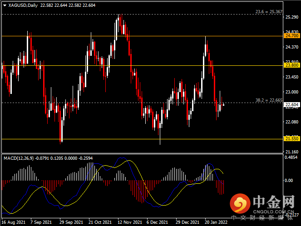Select the 22.080 price axis value

(292, 122)
